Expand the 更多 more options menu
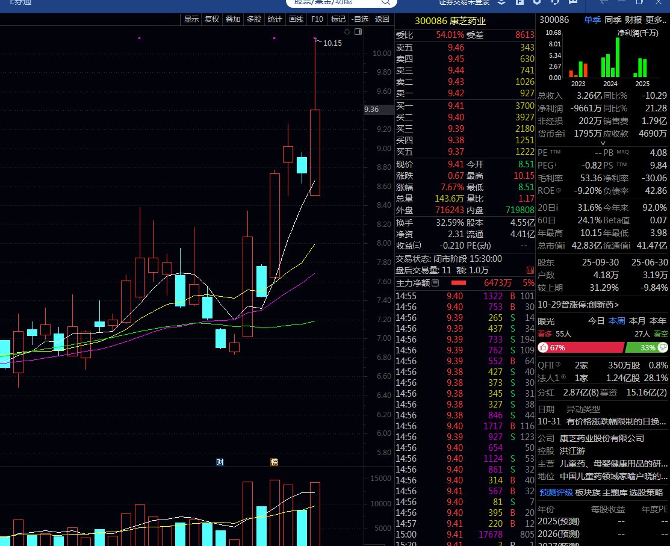The height and width of the screenshot is (546, 670). point(656,20)
